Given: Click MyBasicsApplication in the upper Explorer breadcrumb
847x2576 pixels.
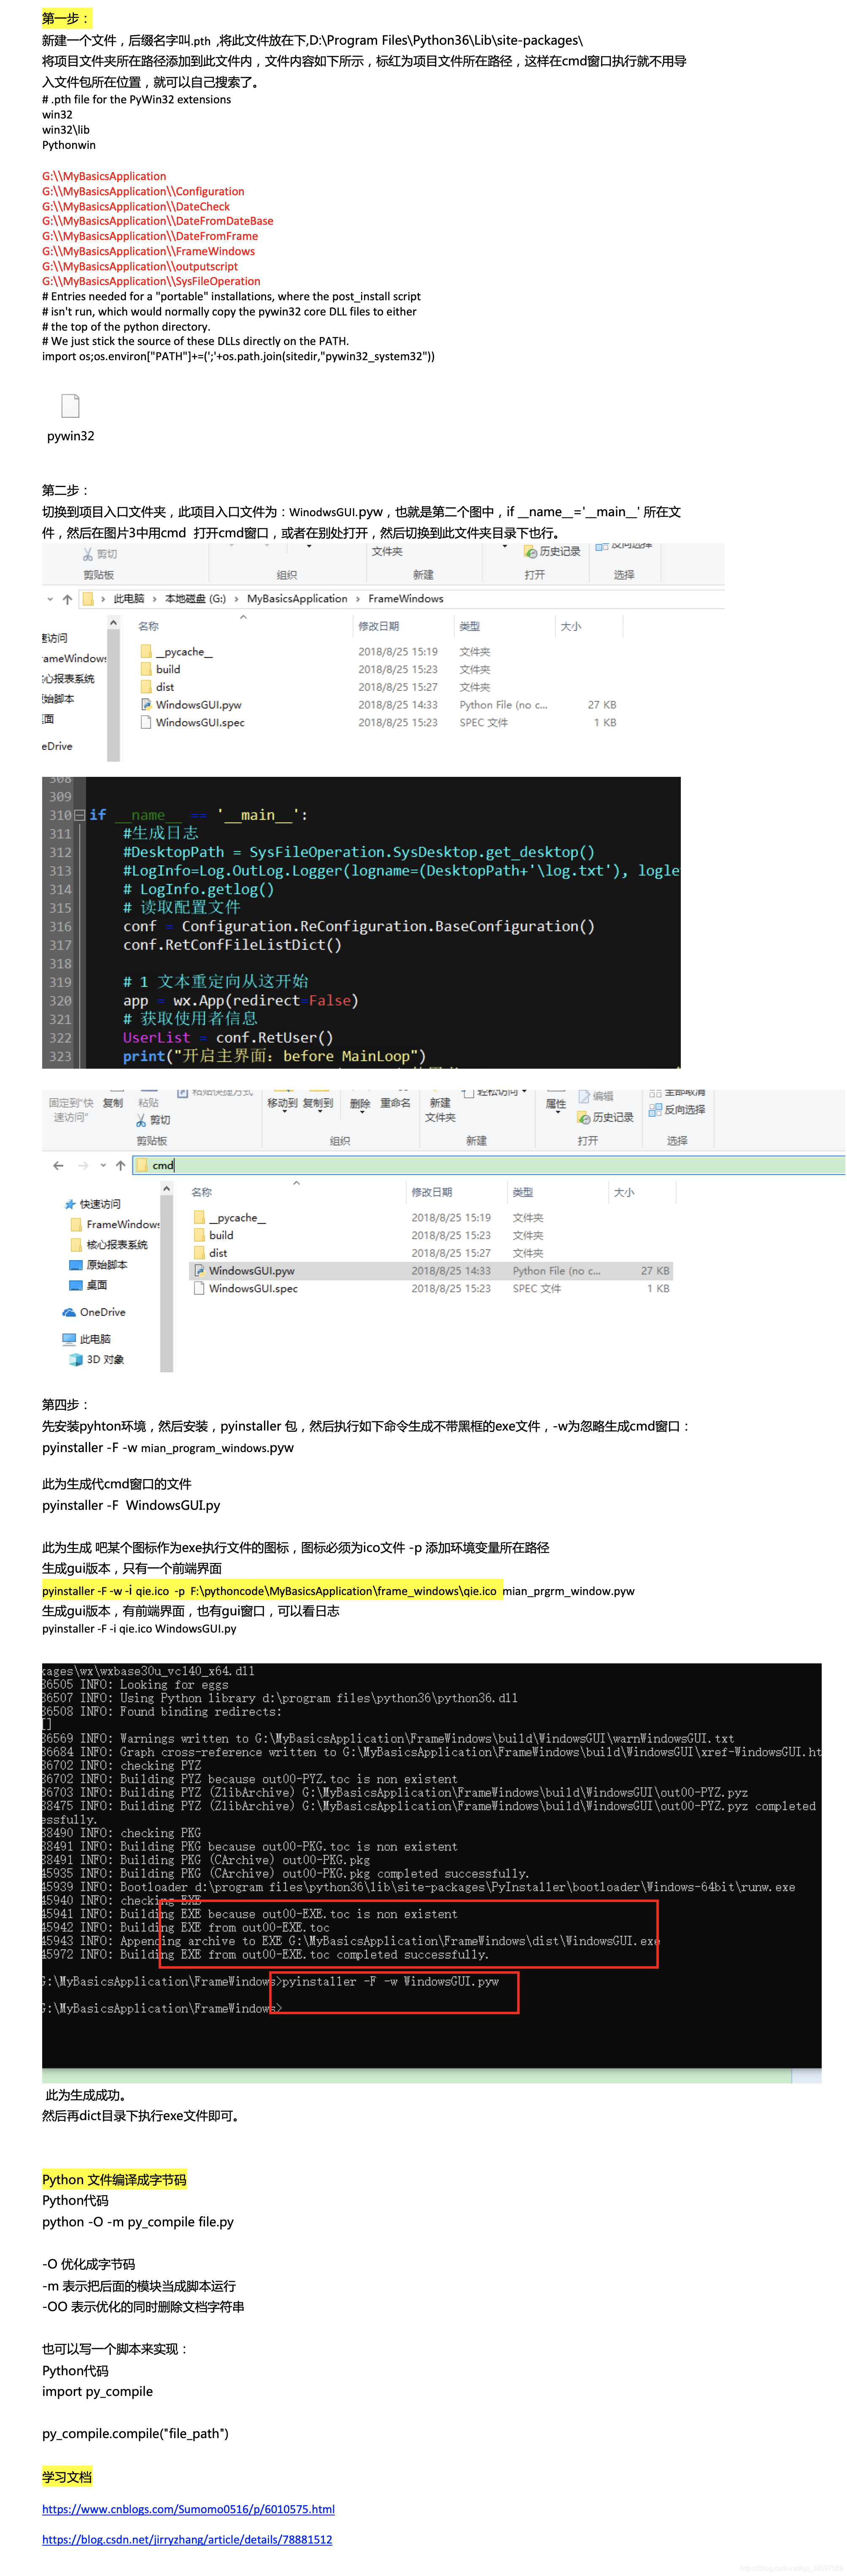Looking at the screenshot, I should click(x=297, y=599).
